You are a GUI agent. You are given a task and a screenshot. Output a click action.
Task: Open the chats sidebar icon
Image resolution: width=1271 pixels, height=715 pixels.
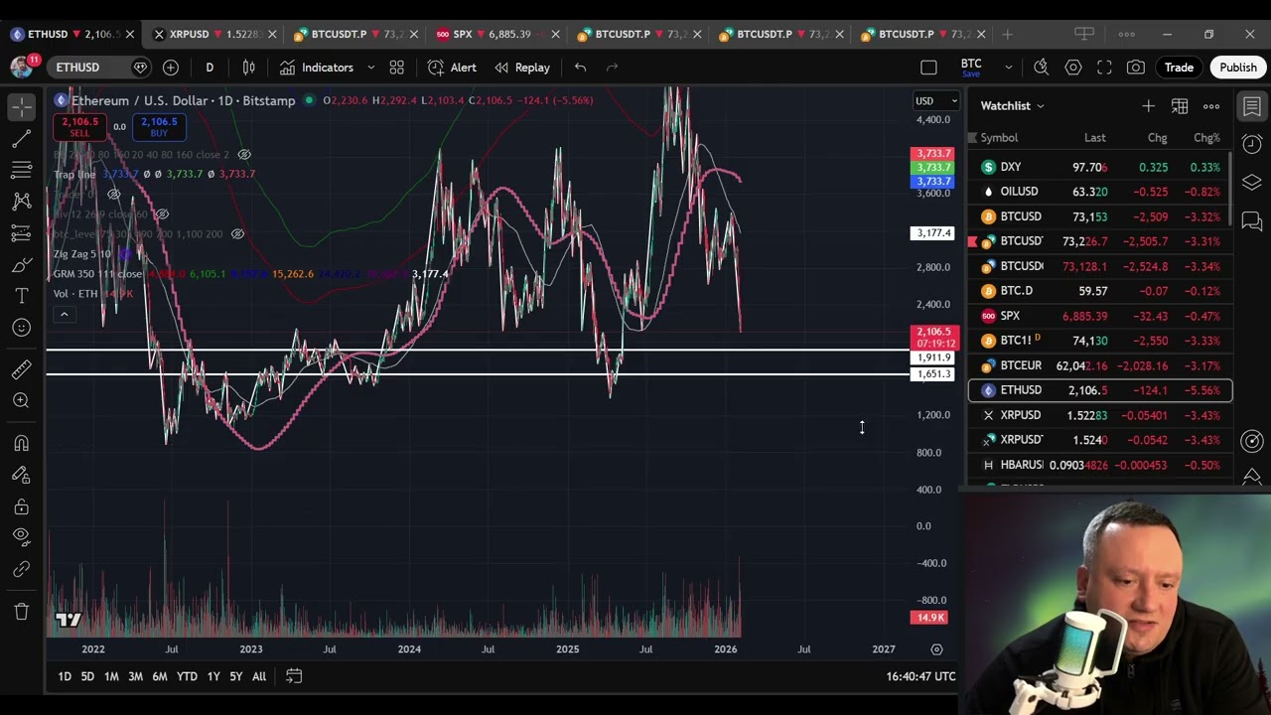1252,220
